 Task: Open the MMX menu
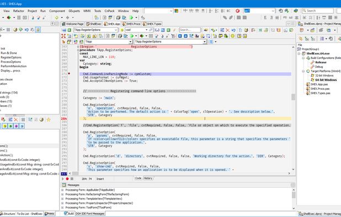(x=87, y=11)
